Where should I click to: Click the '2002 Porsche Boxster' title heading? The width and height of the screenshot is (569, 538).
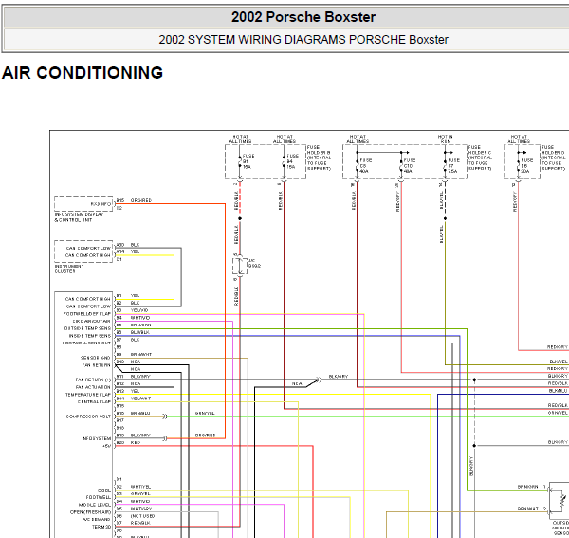[x=303, y=17]
